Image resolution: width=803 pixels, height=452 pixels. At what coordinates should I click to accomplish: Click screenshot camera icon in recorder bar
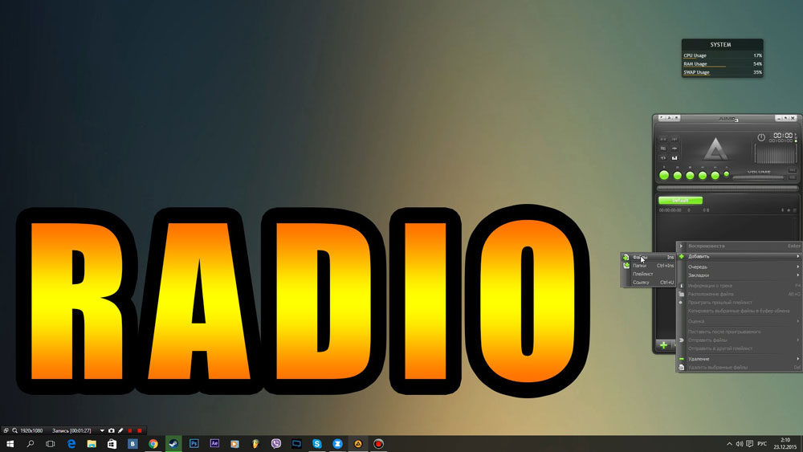pos(111,430)
